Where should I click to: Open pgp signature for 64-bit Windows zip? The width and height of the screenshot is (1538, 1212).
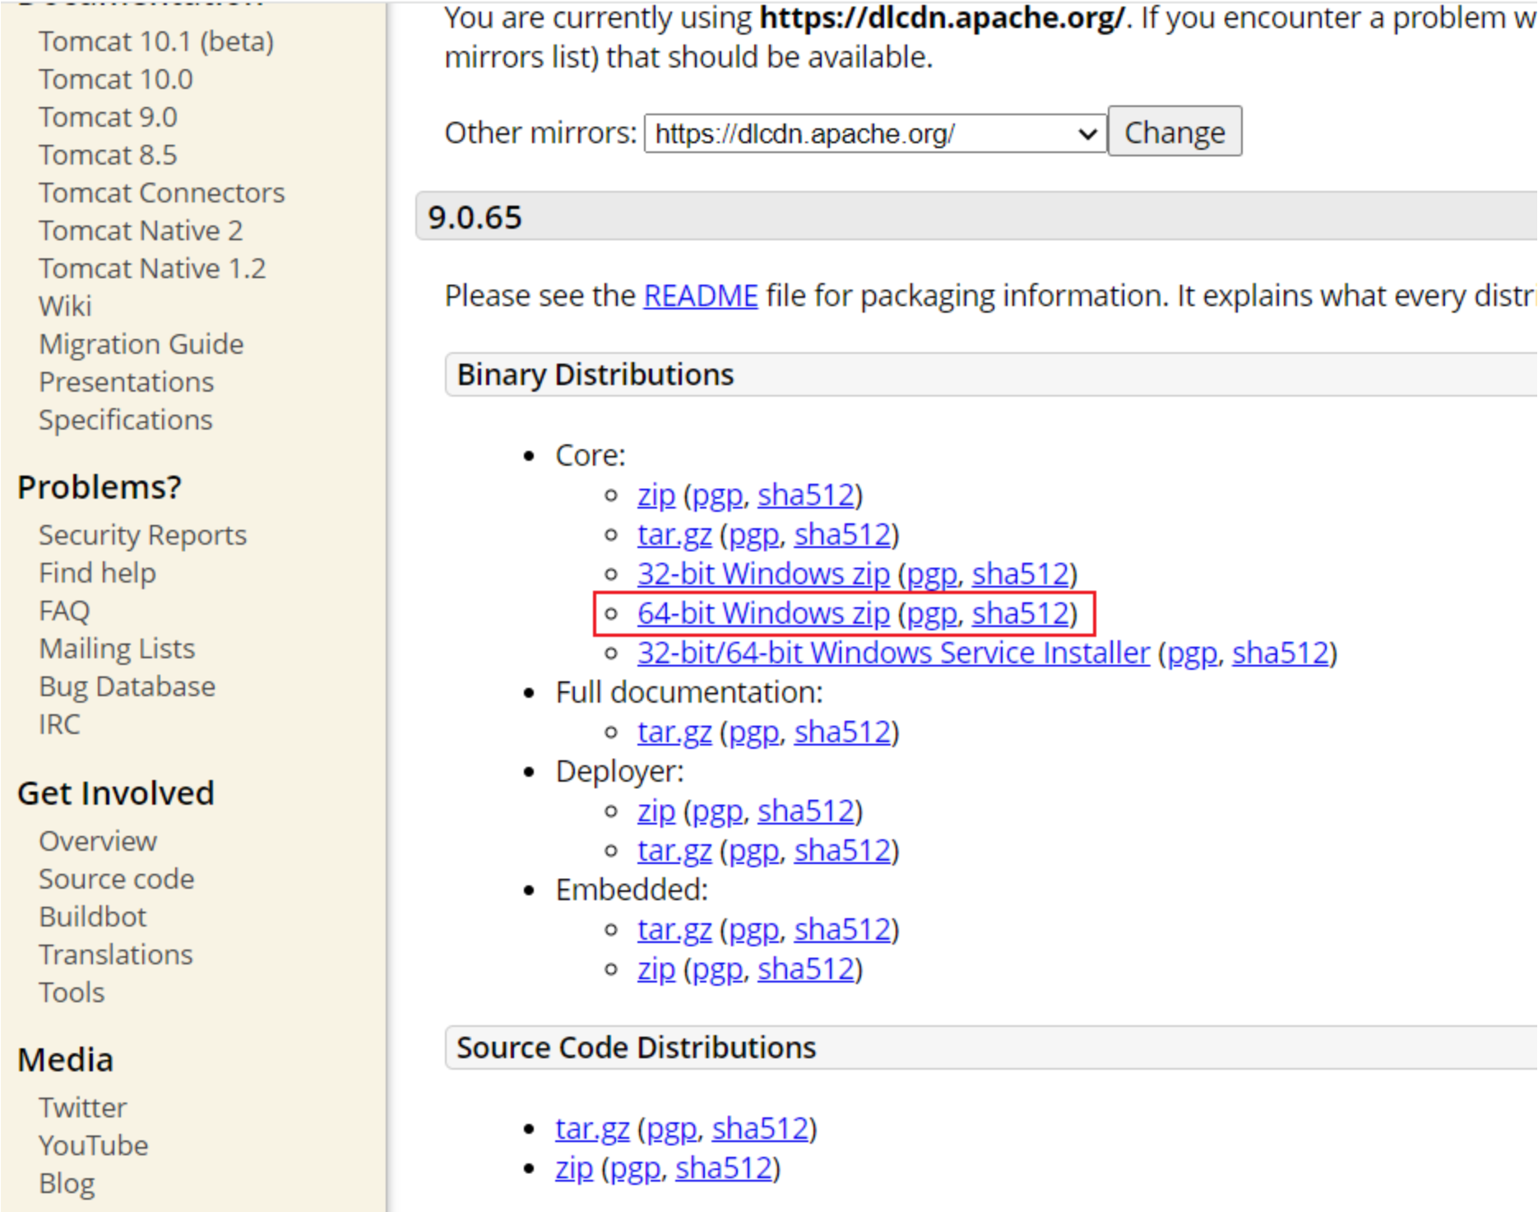(932, 614)
